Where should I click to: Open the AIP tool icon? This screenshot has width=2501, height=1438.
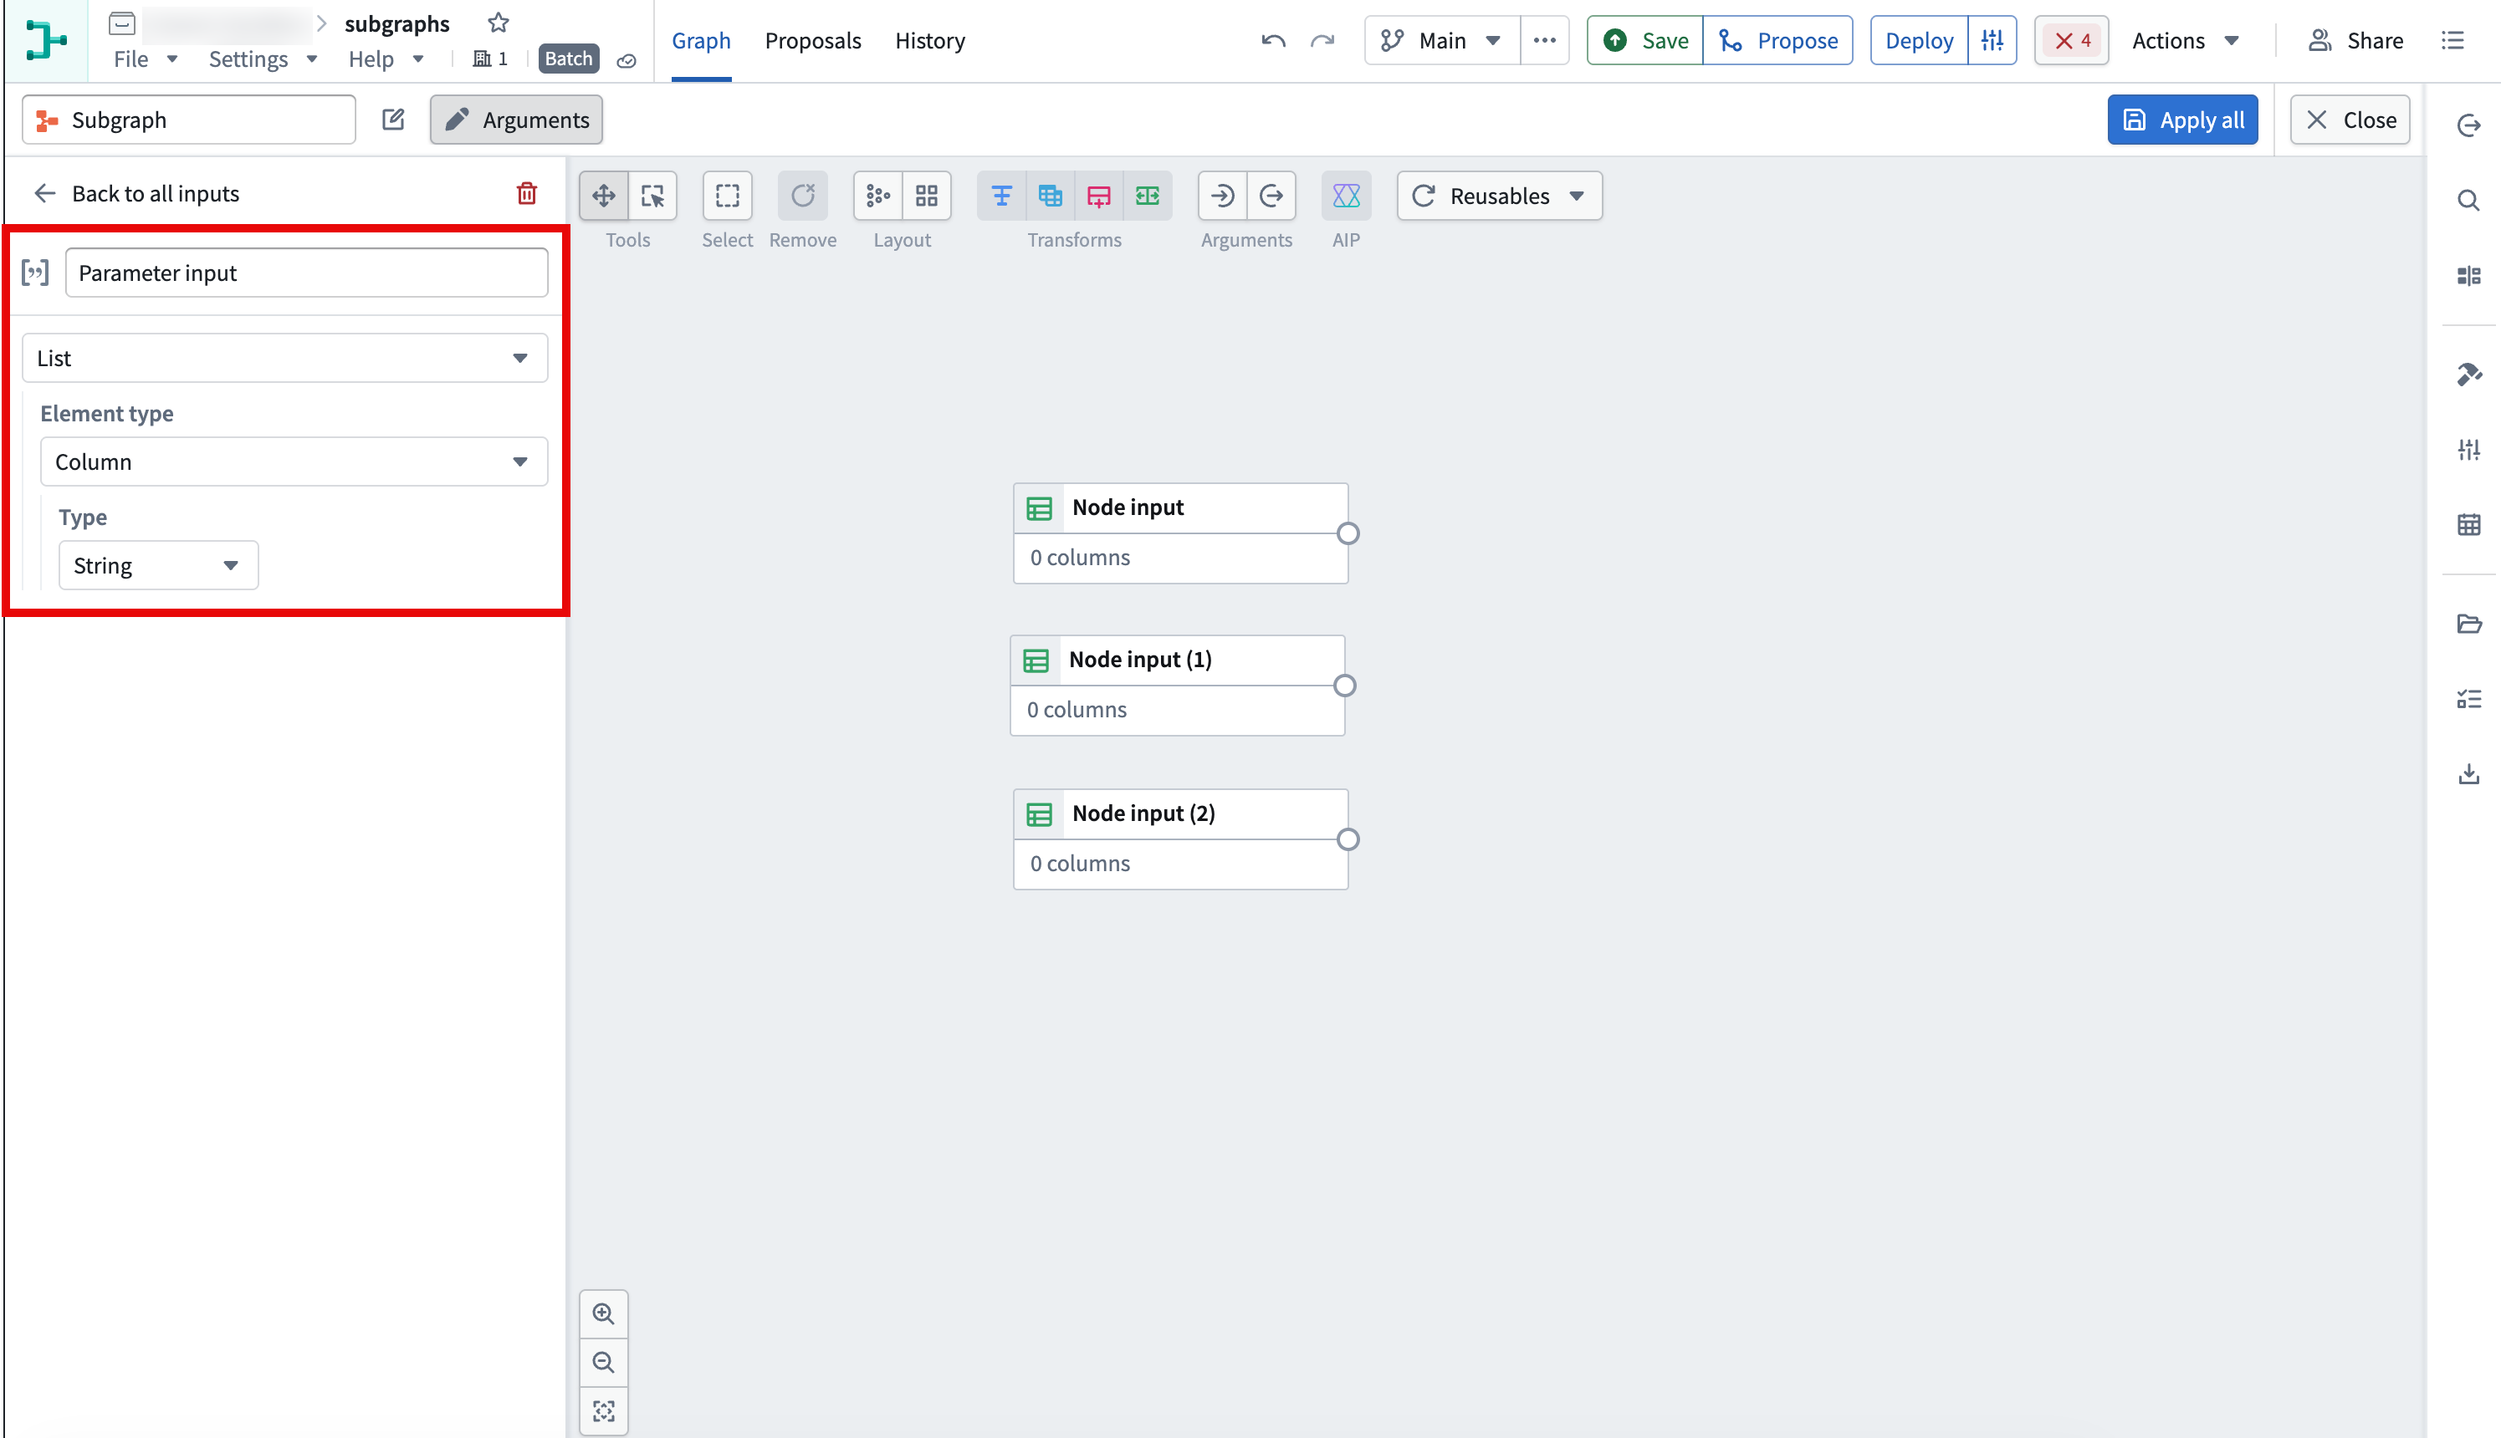pyautogui.click(x=1346, y=196)
